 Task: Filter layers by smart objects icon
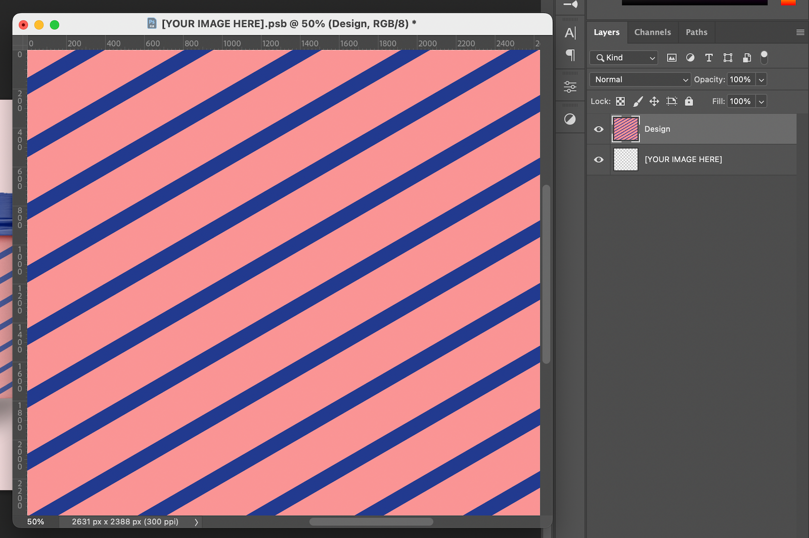pos(746,58)
